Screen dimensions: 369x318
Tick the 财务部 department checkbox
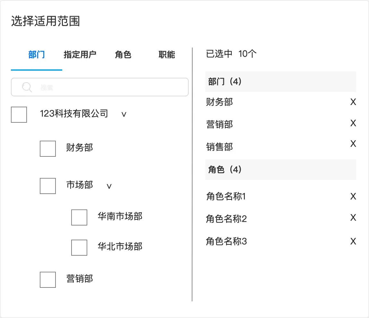click(48, 149)
